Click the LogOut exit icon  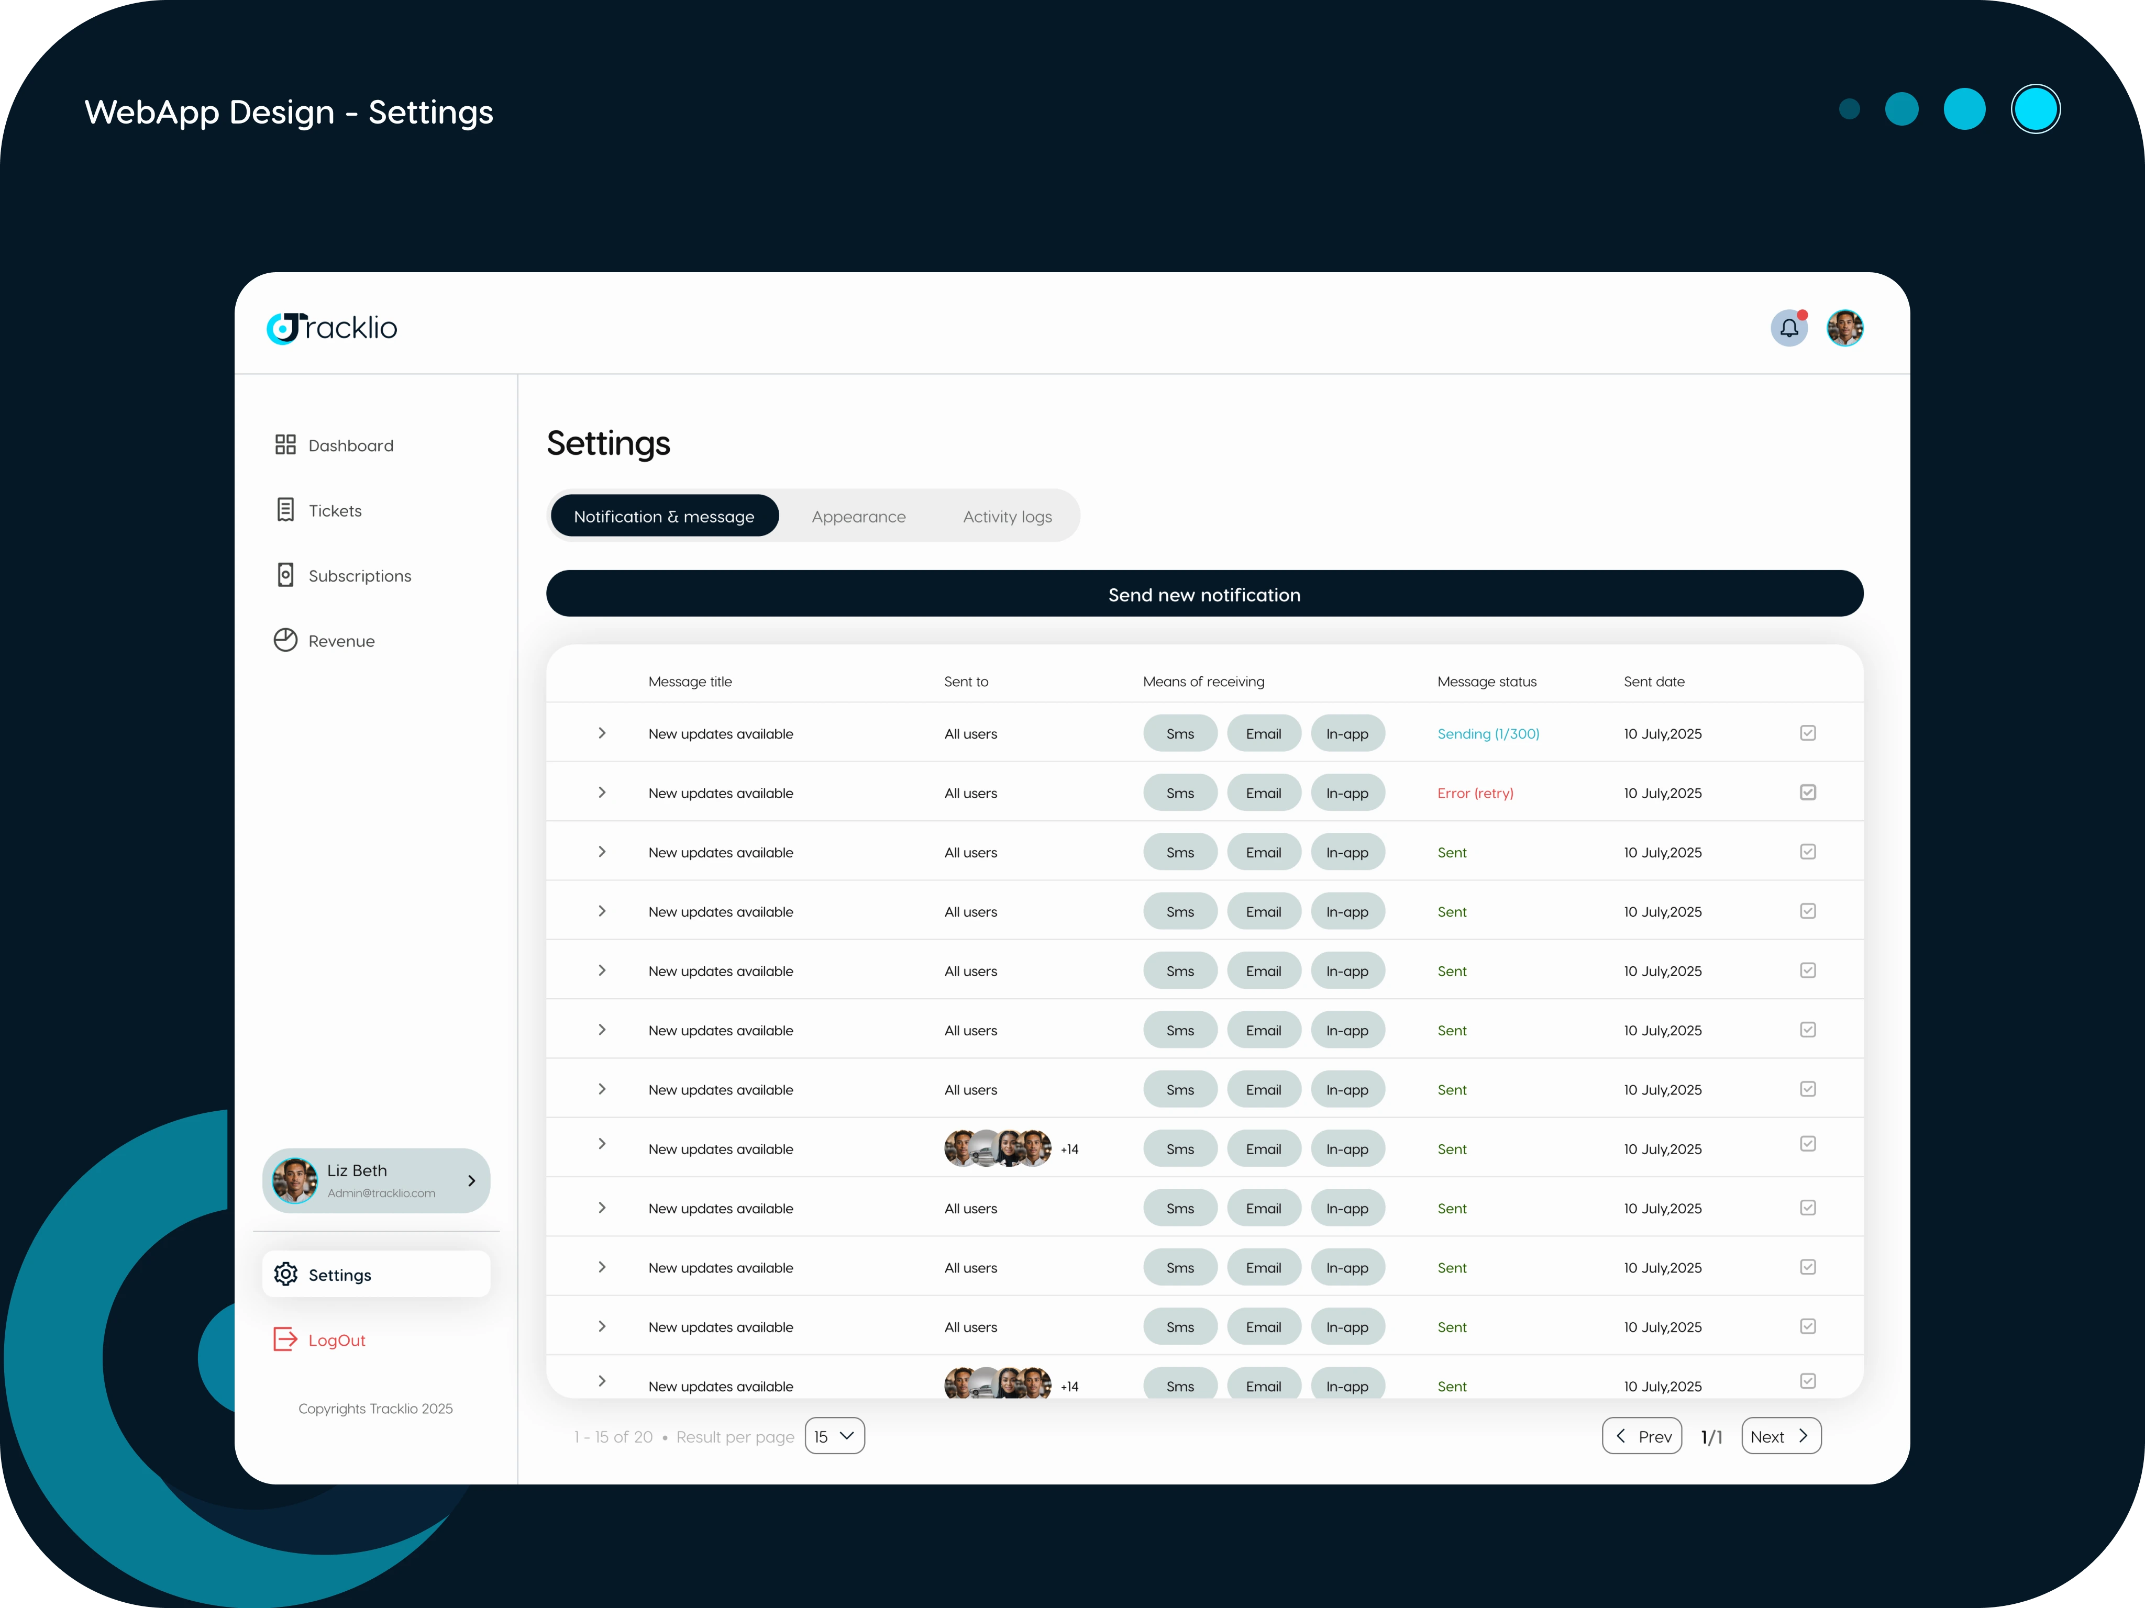point(285,1338)
